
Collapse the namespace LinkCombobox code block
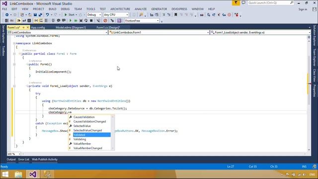point(14,43)
